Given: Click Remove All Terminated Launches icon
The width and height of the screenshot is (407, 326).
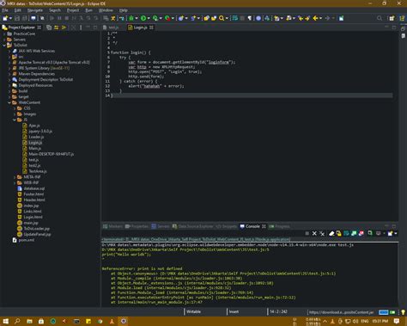Looking at the screenshot, I should pos(322,234).
